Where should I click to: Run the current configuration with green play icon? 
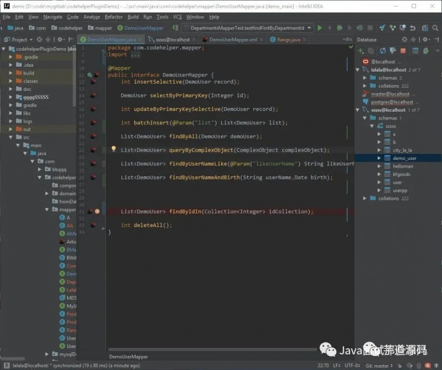(x=320, y=27)
